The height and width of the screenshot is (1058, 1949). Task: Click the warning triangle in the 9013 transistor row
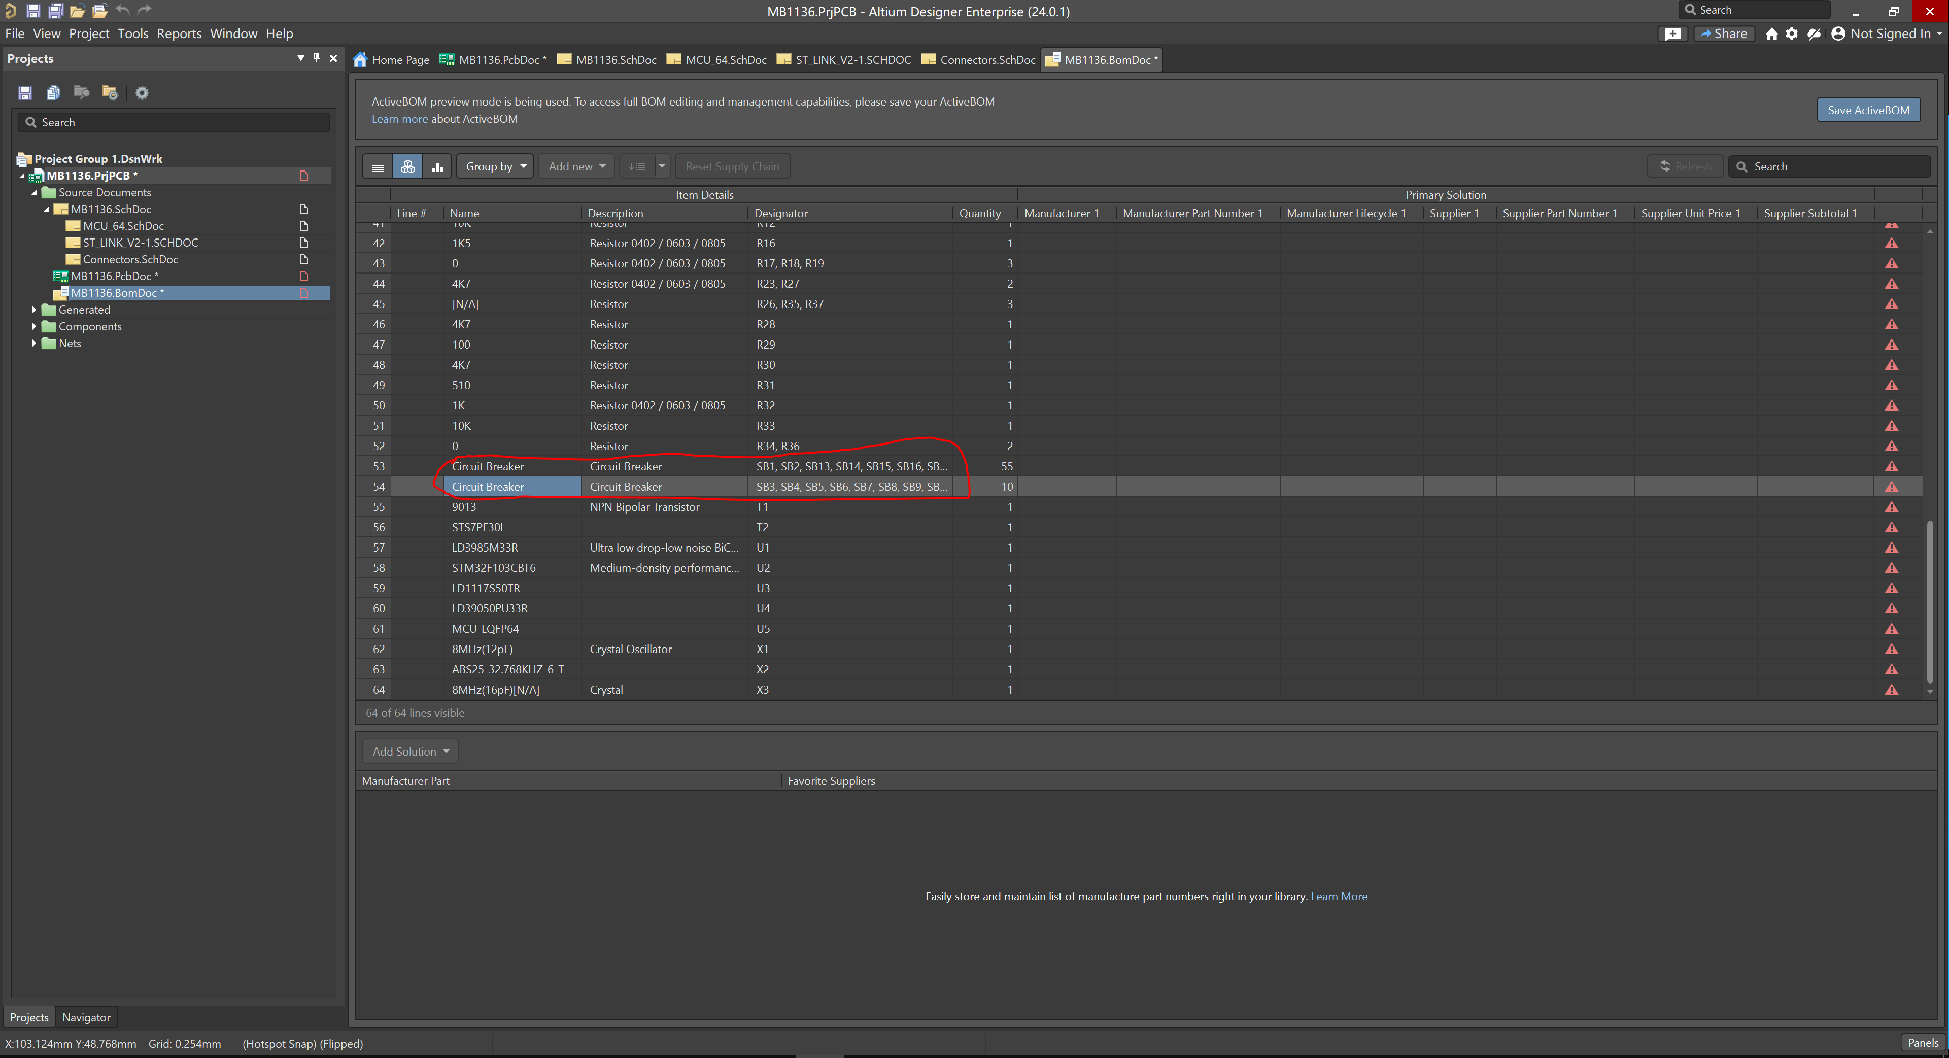pyautogui.click(x=1892, y=507)
